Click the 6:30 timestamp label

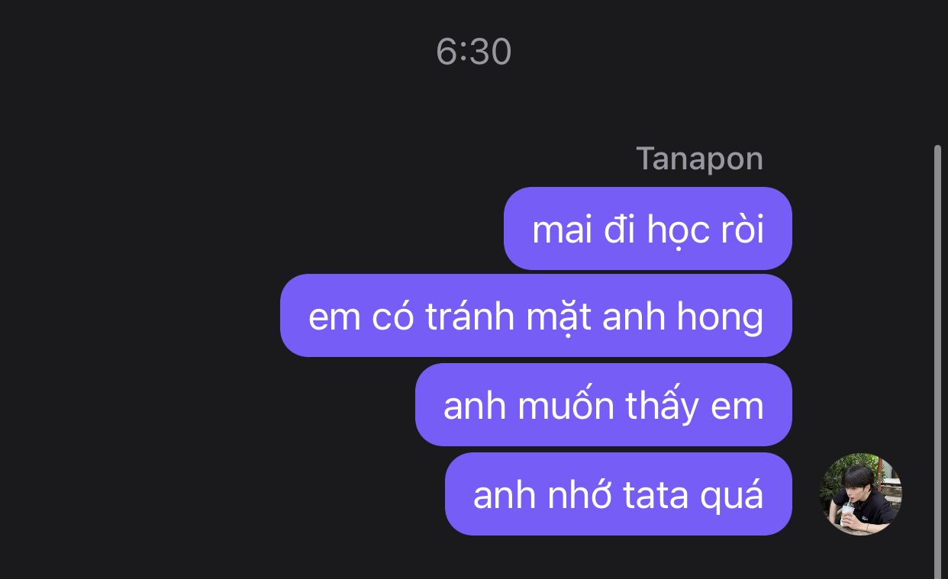[x=473, y=52]
